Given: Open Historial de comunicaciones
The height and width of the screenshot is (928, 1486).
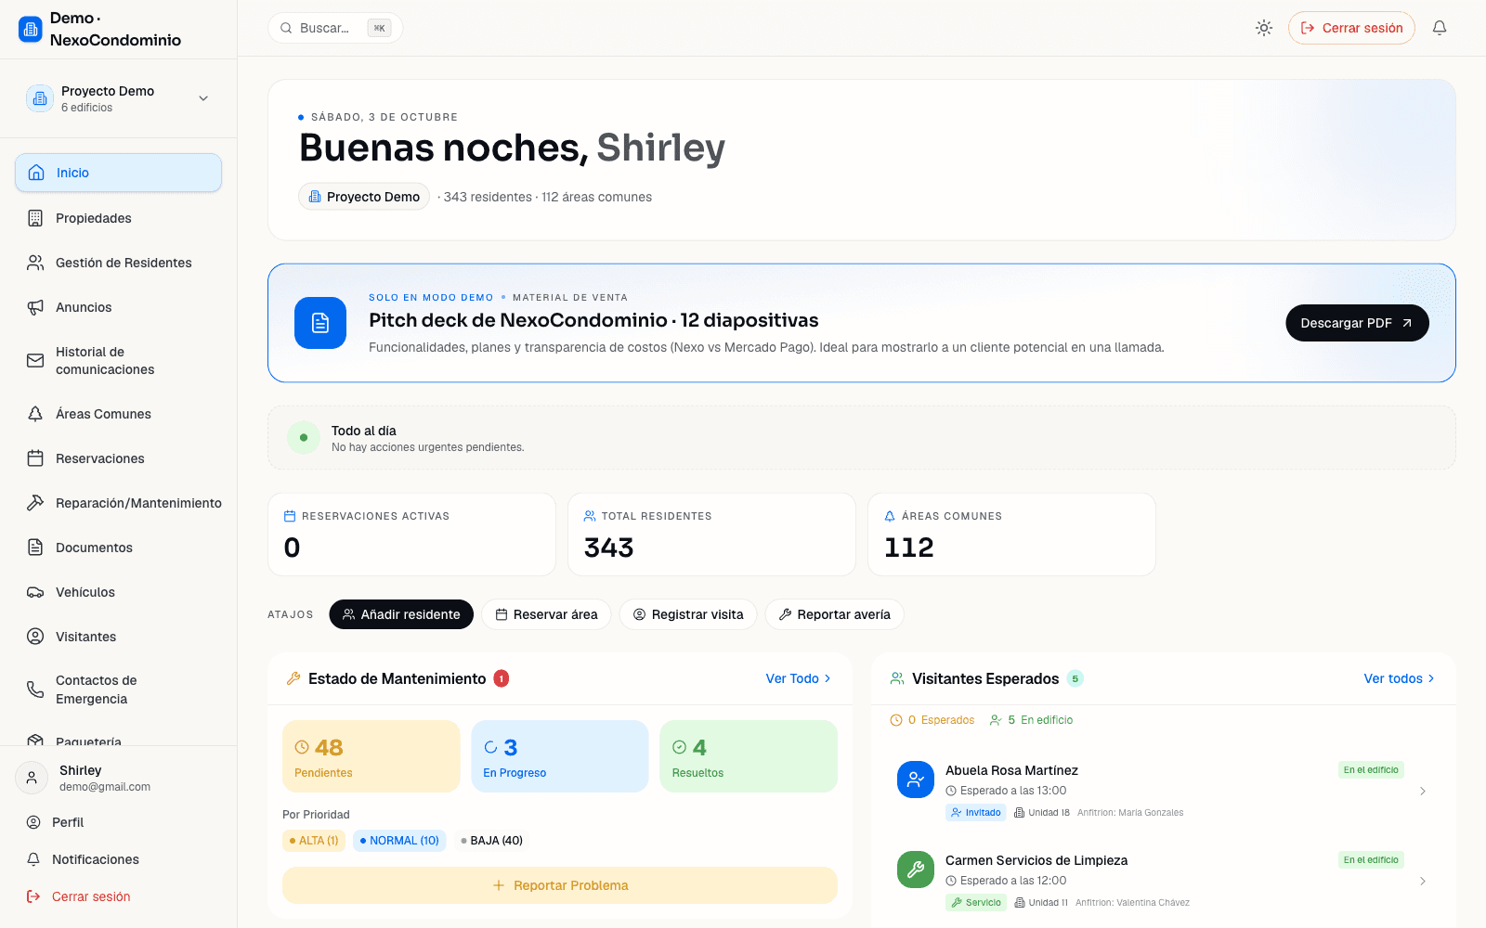Looking at the screenshot, I should point(119,361).
